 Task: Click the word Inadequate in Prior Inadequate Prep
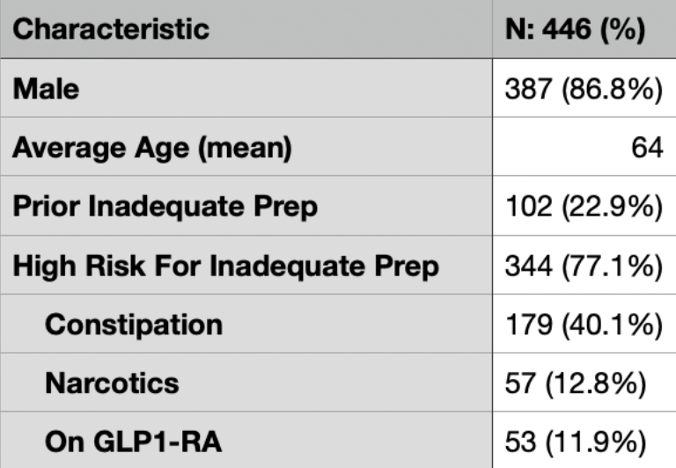pyautogui.click(x=167, y=208)
